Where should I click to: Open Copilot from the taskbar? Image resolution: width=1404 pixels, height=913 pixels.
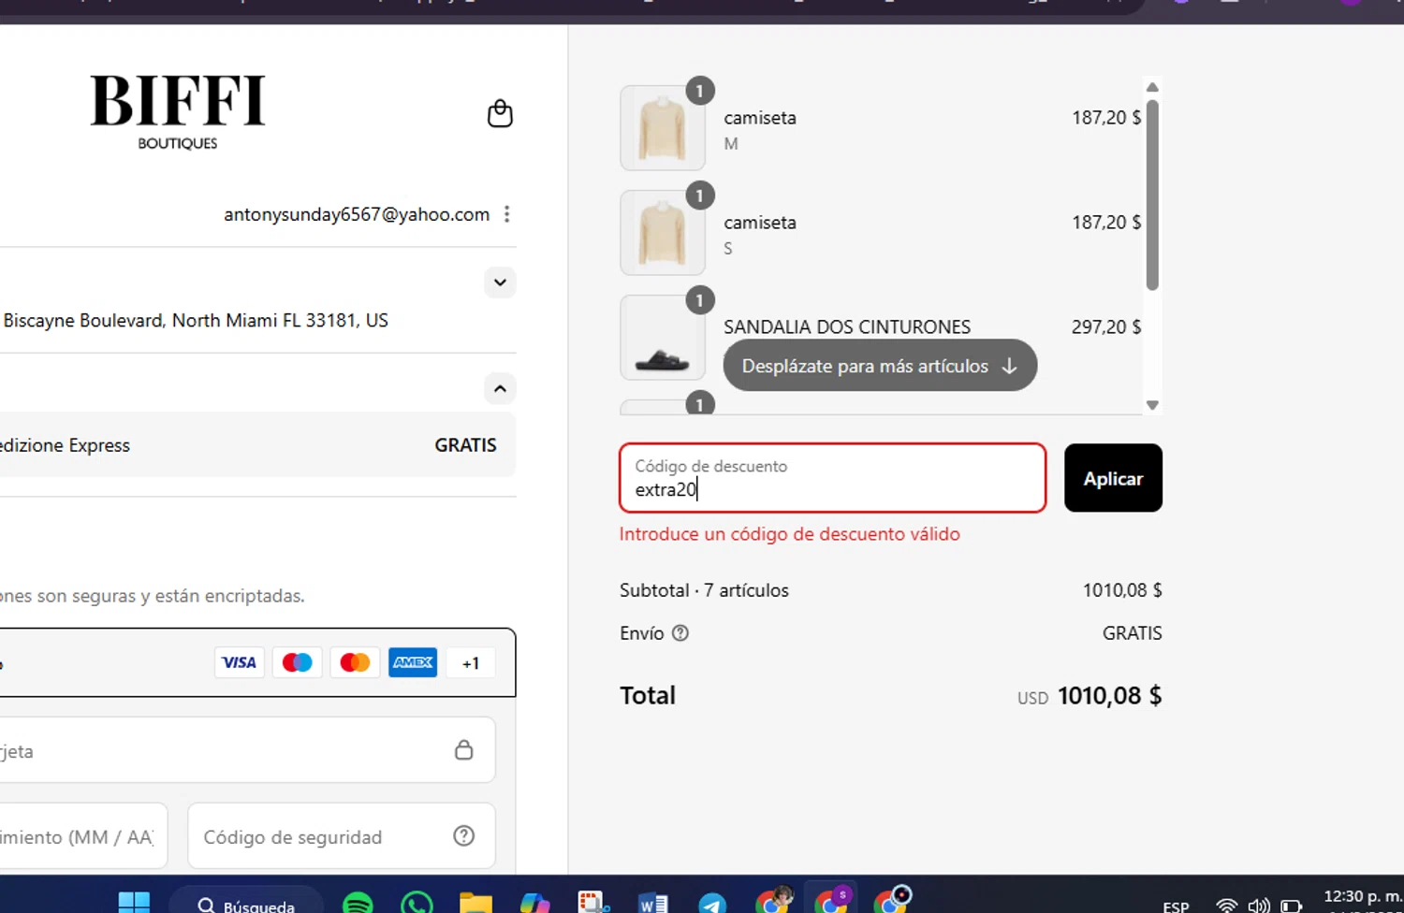[x=534, y=904]
